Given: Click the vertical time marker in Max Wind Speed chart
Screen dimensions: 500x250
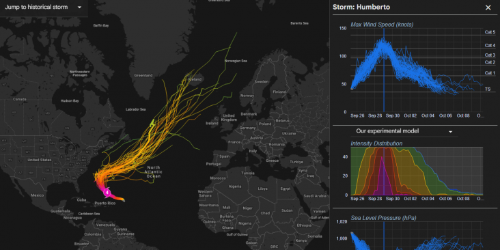Looking at the screenshot, I should (x=384, y=70).
